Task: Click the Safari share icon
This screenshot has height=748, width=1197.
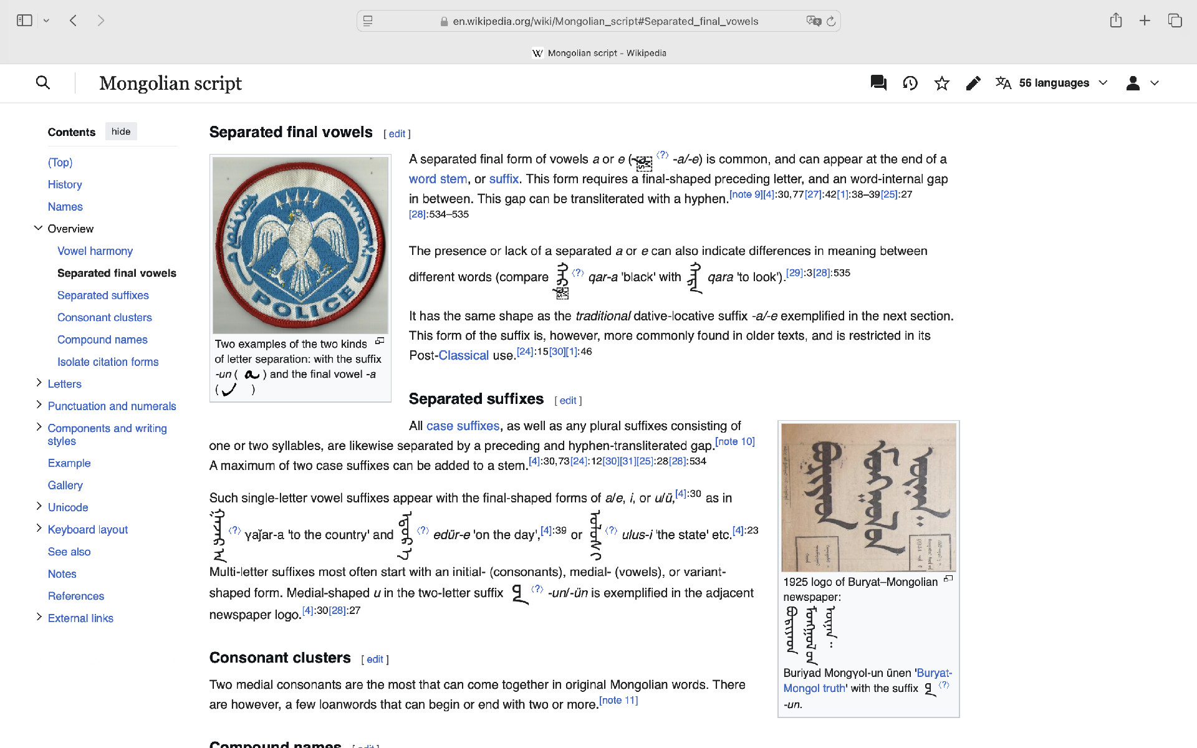Action: click(1116, 21)
